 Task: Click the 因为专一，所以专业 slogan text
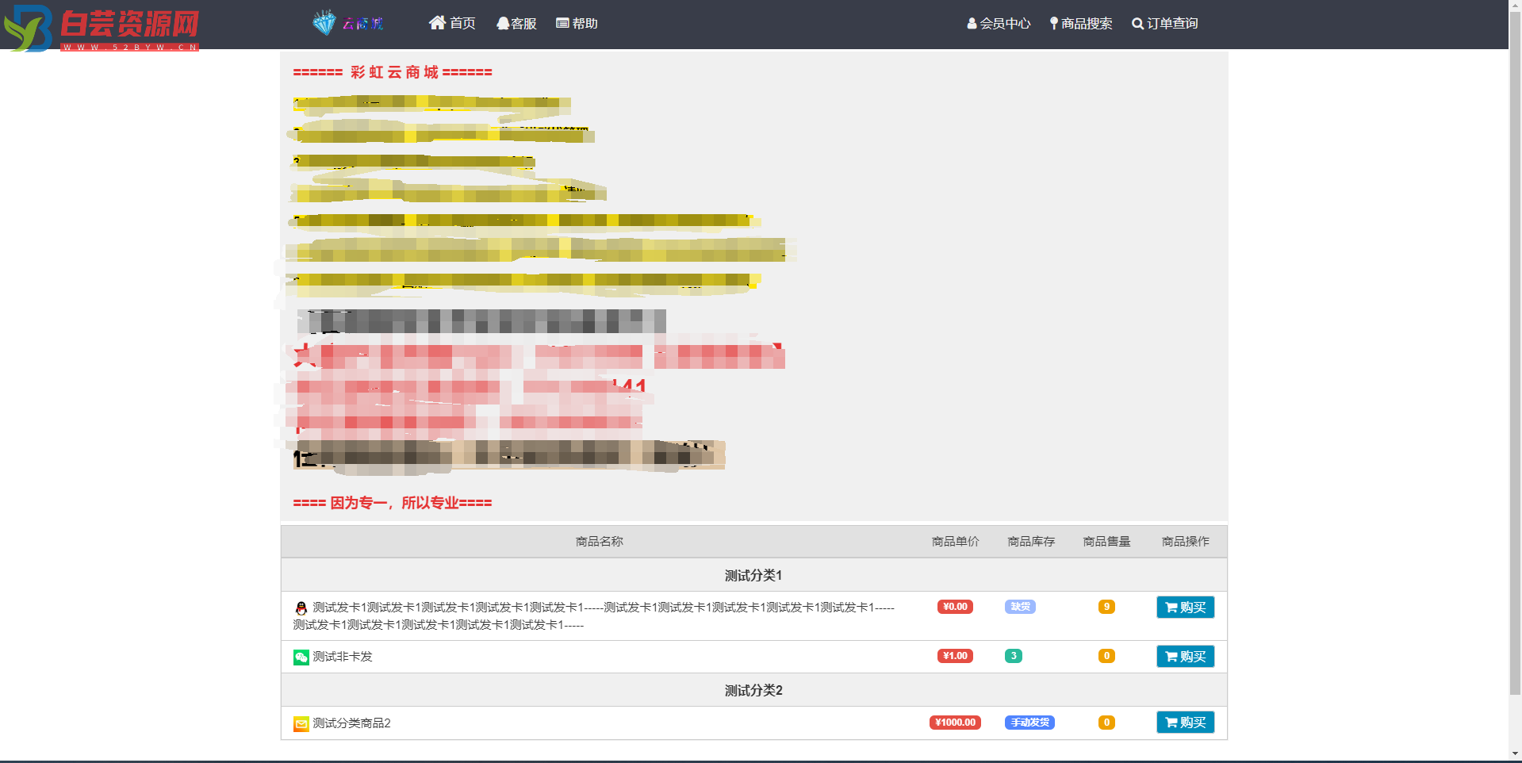[x=393, y=503]
